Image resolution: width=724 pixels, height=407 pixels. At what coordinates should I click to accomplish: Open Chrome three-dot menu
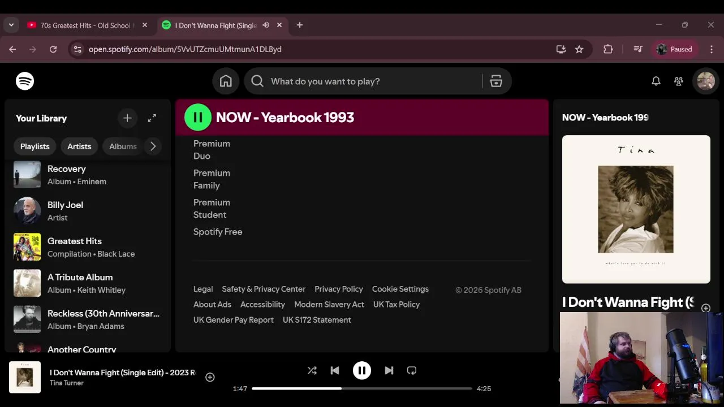712,49
